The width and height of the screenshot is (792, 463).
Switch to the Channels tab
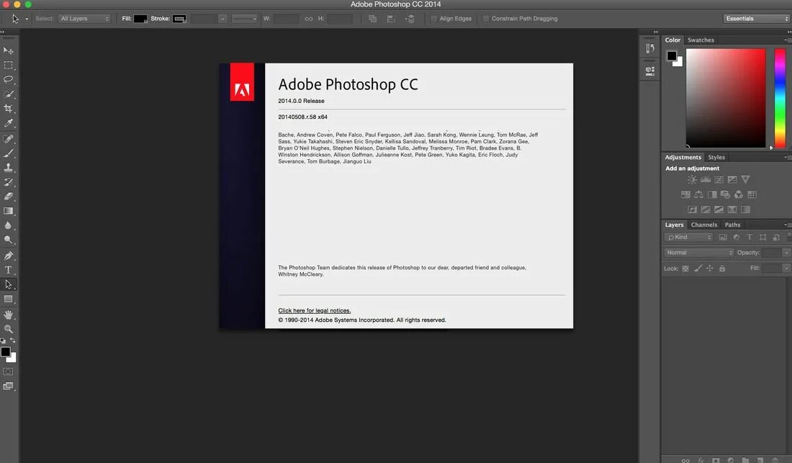pyautogui.click(x=703, y=225)
